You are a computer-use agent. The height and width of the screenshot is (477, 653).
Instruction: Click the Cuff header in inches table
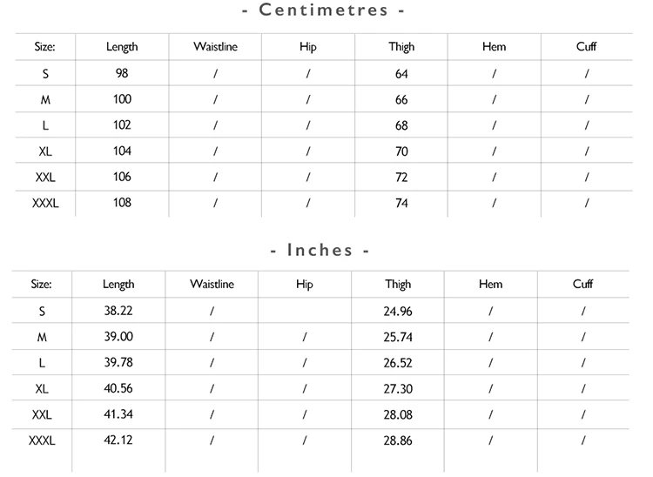click(x=582, y=284)
